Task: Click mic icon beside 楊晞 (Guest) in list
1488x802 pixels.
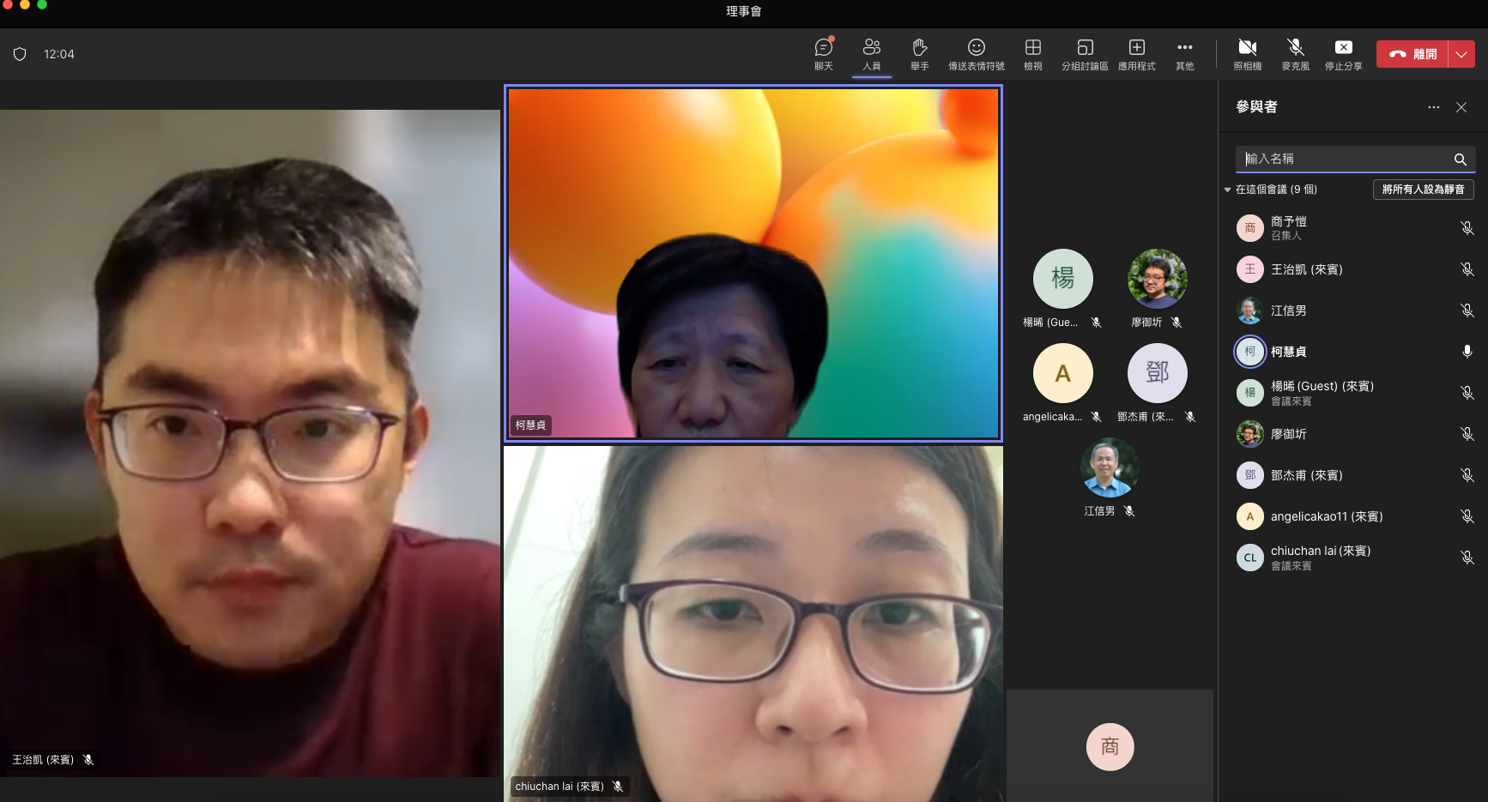Action: click(x=1467, y=393)
